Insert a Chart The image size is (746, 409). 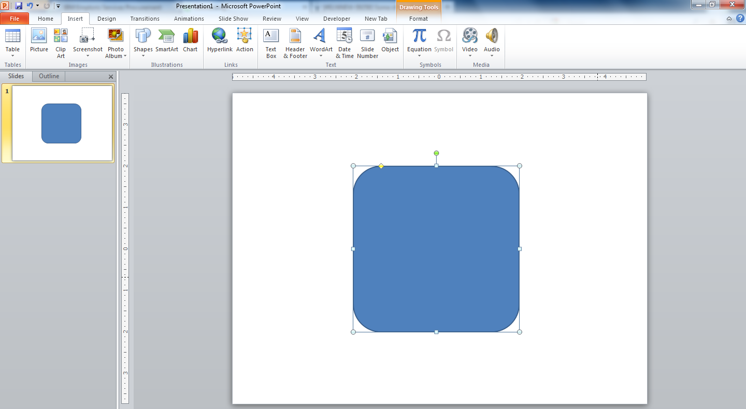tap(190, 40)
